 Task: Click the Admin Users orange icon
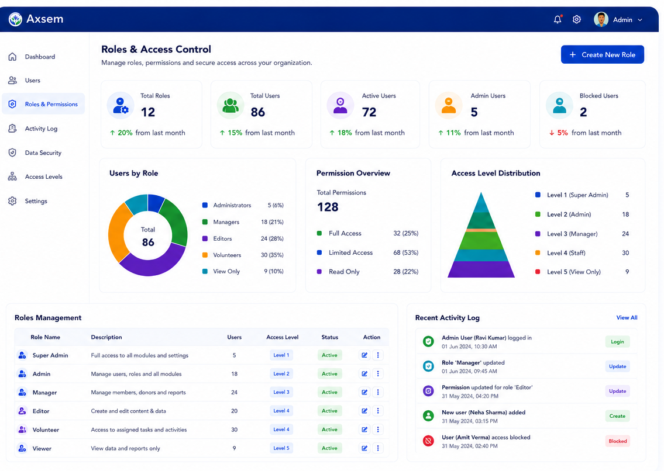(x=449, y=105)
